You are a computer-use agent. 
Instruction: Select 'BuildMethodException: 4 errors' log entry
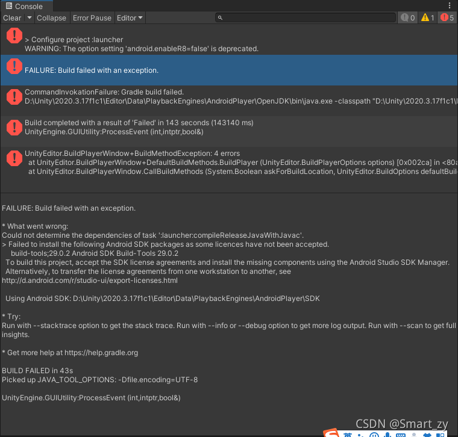click(x=229, y=162)
